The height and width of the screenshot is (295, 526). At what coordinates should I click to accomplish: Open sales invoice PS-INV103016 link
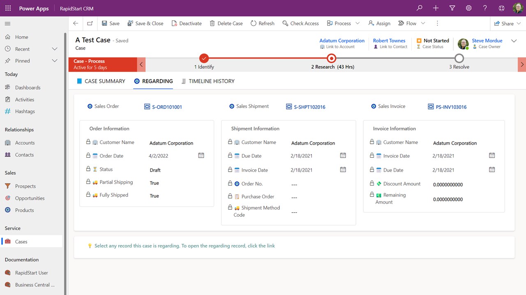coord(451,107)
